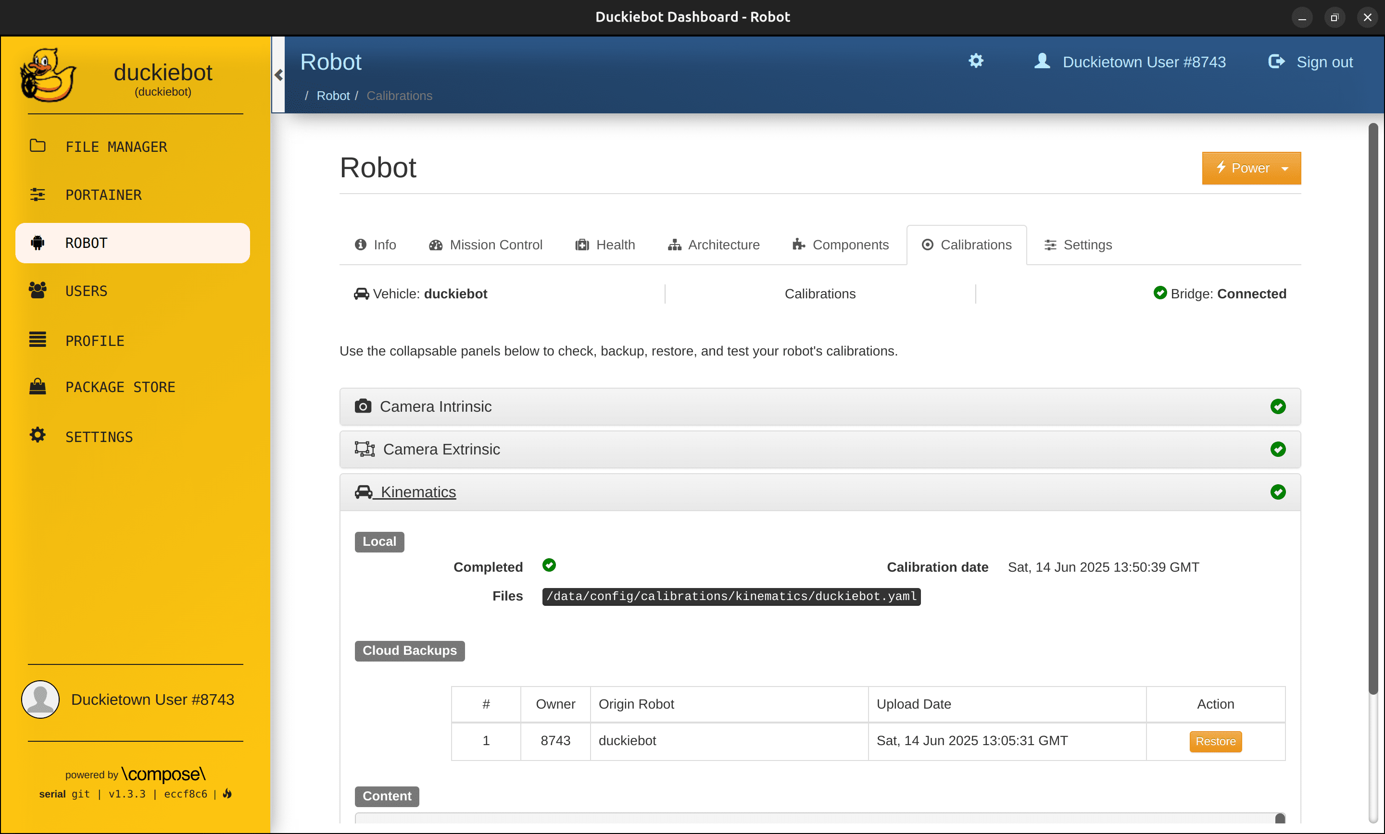Switch to the Health tab
Viewport: 1385px width, 834px height.
click(x=605, y=245)
